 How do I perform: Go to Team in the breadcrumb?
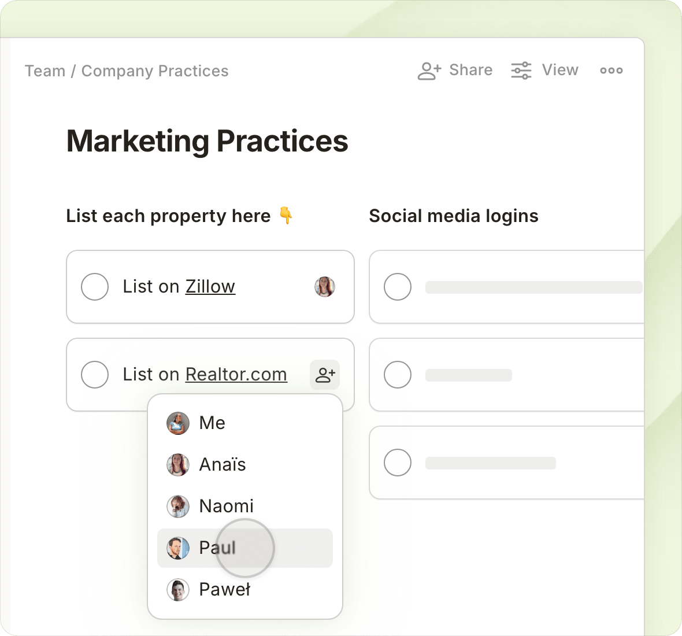pyautogui.click(x=45, y=71)
